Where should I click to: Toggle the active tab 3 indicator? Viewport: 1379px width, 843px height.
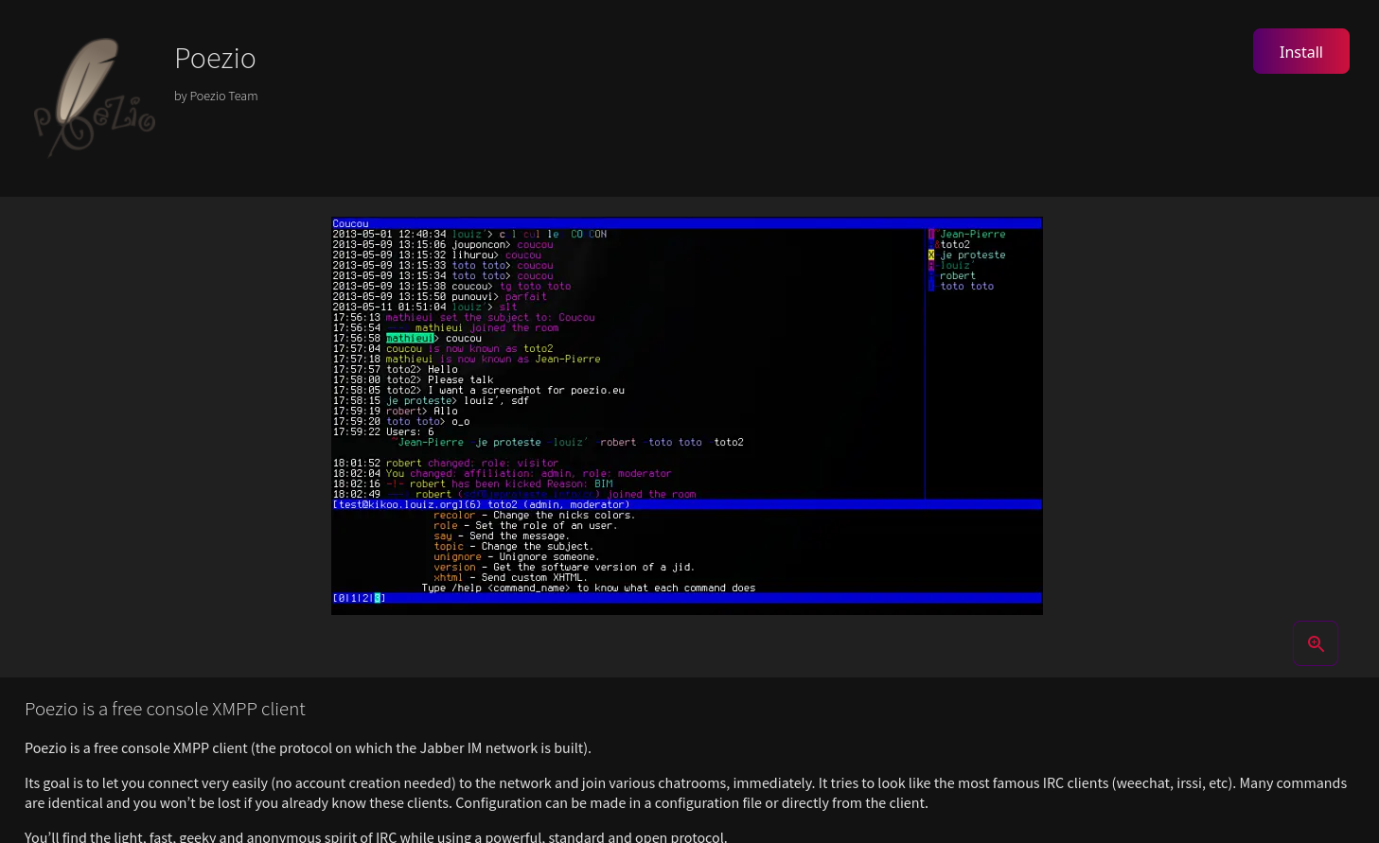377,597
